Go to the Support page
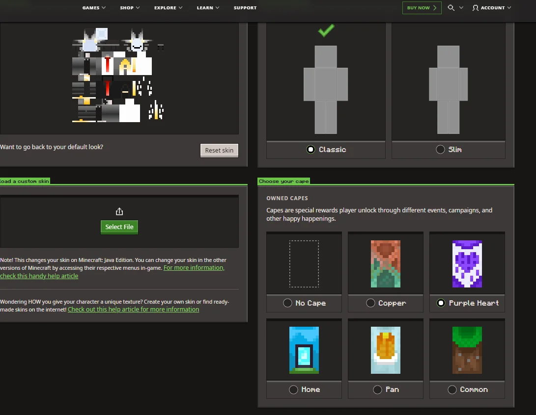 click(x=245, y=7)
